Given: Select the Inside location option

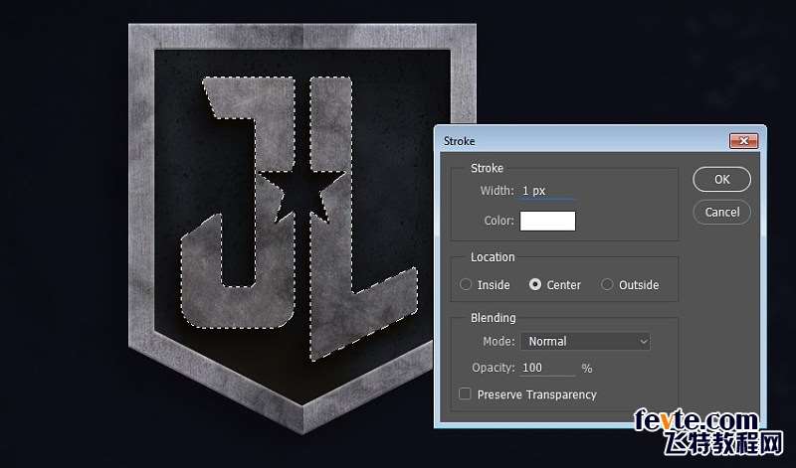Looking at the screenshot, I should pos(466,285).
